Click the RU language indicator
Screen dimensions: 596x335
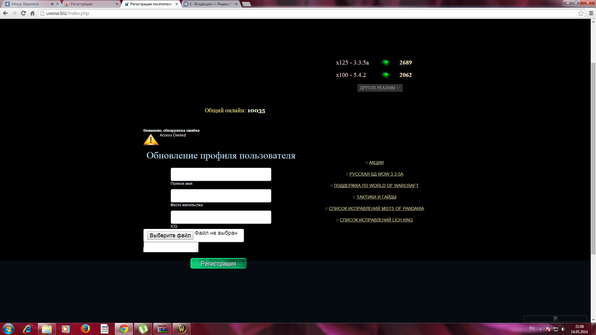(532, 328)
